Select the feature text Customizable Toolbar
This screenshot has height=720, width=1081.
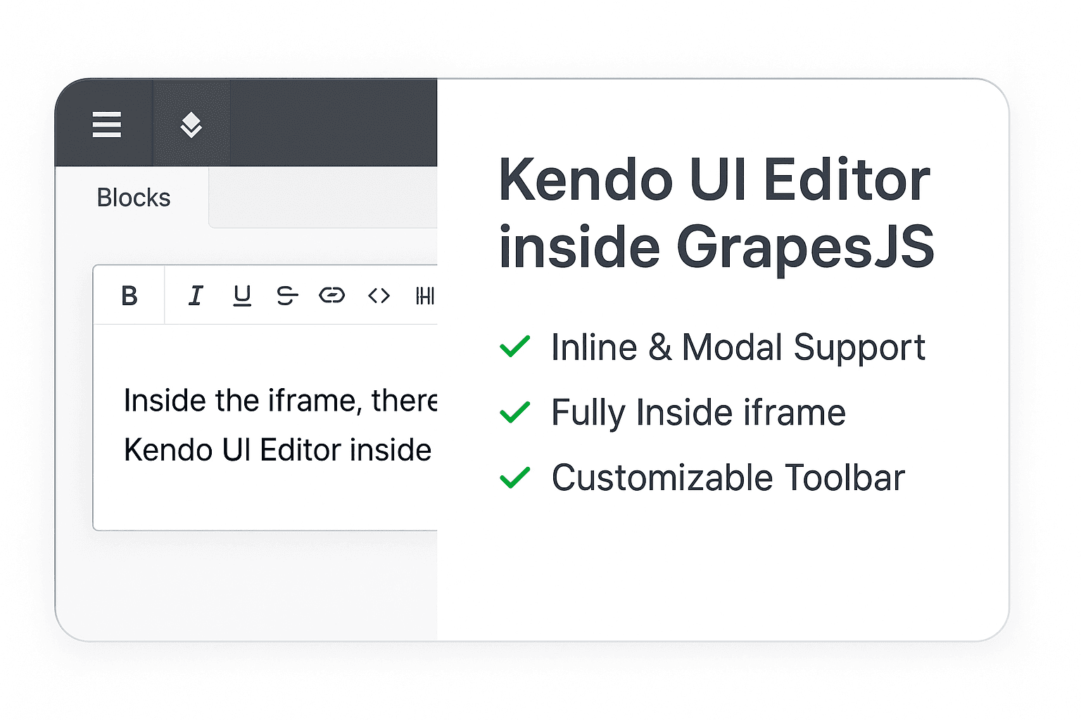click(728, 477)
